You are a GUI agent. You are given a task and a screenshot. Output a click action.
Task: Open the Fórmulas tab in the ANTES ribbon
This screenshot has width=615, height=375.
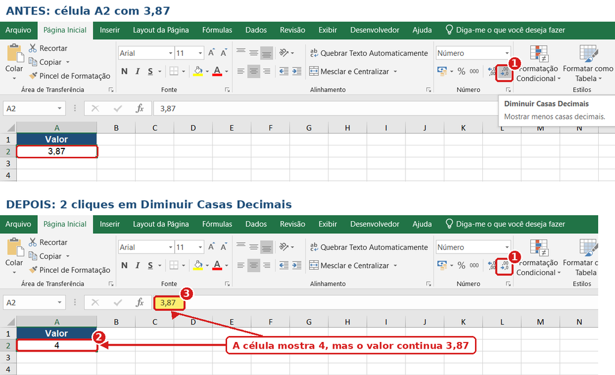click(x=217, y=30)
